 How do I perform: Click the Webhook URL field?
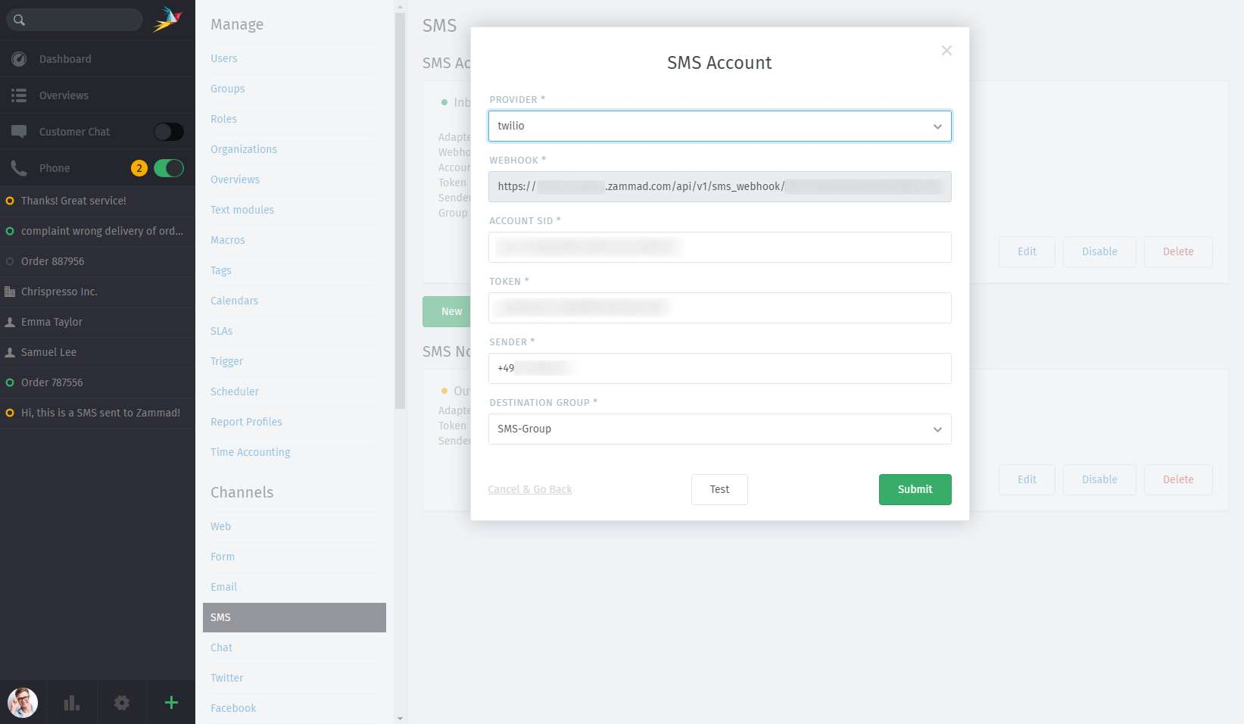coord(720,187)
